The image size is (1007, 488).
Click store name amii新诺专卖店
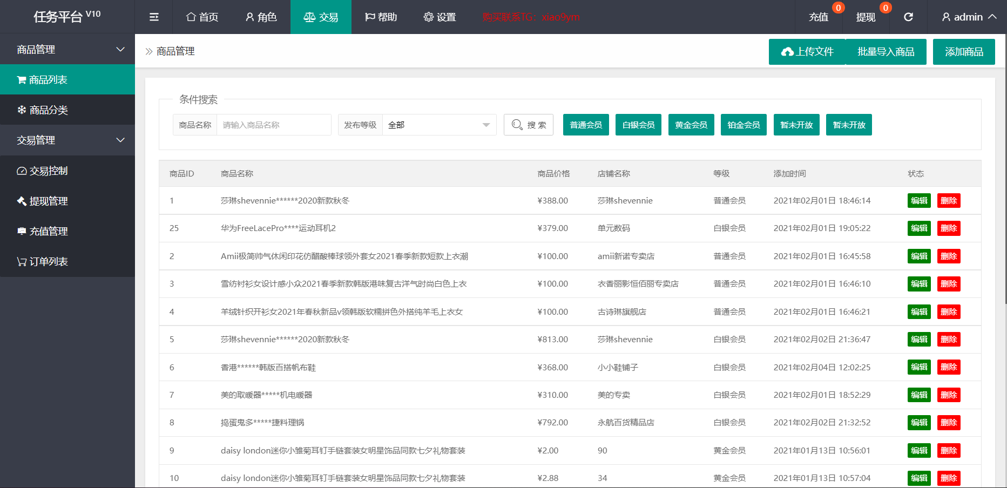626,256
